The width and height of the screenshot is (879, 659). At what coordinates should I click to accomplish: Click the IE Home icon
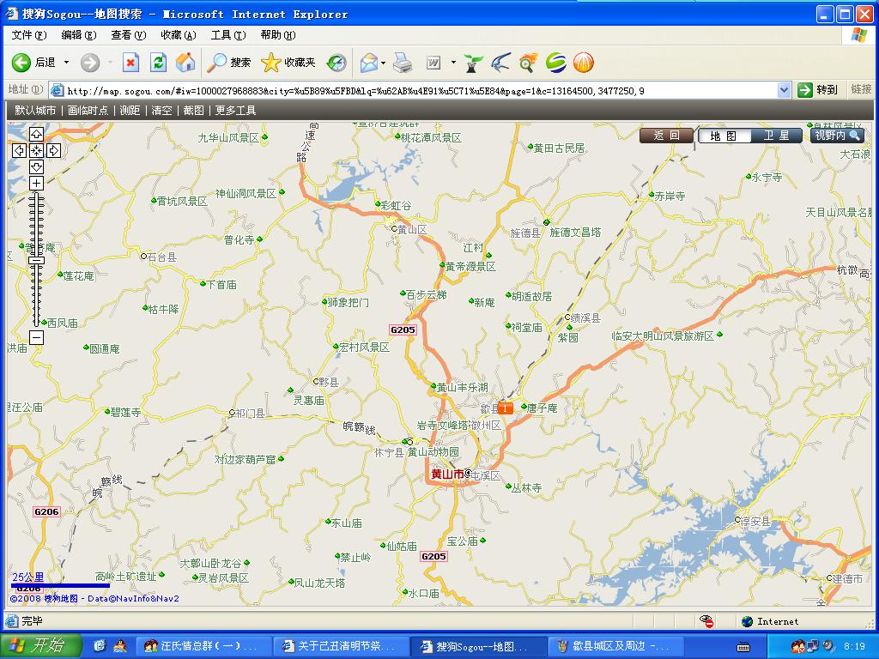[x=185, y=63]
